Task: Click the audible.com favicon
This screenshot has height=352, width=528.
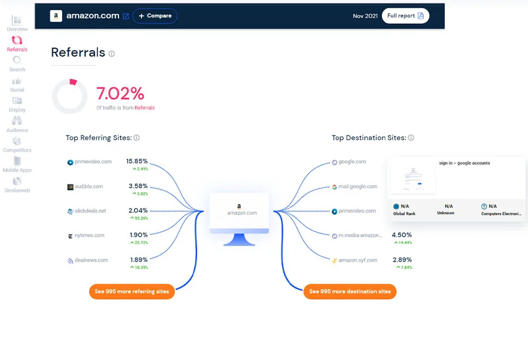Action: click(x=70, y=187)
